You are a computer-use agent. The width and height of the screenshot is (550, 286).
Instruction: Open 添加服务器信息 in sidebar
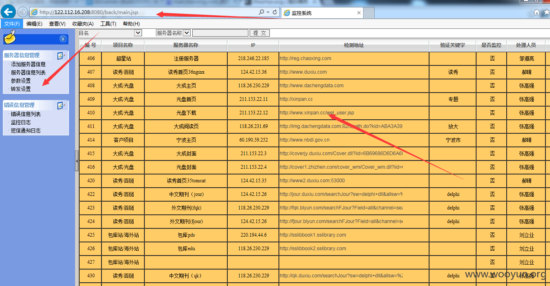click(x=28, y=64)
